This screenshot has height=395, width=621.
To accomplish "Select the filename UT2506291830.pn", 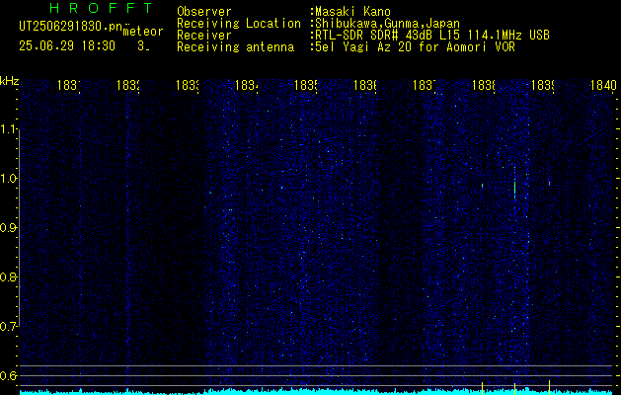I will click(x=70, y=26).
